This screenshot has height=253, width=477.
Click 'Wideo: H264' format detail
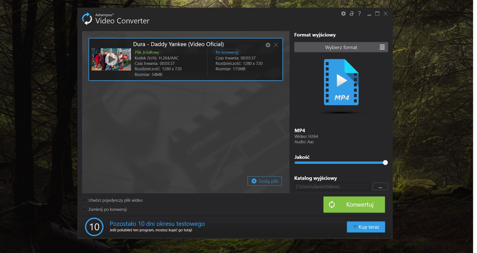pyautogui.click(x=306, y=136)
